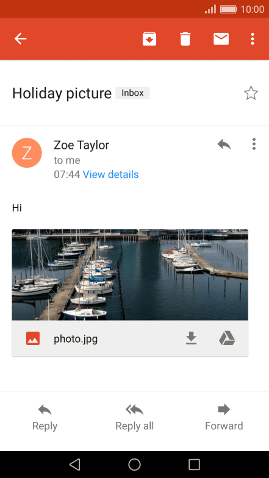
Task: Click the View details link
Action: [x=111, y=174]
